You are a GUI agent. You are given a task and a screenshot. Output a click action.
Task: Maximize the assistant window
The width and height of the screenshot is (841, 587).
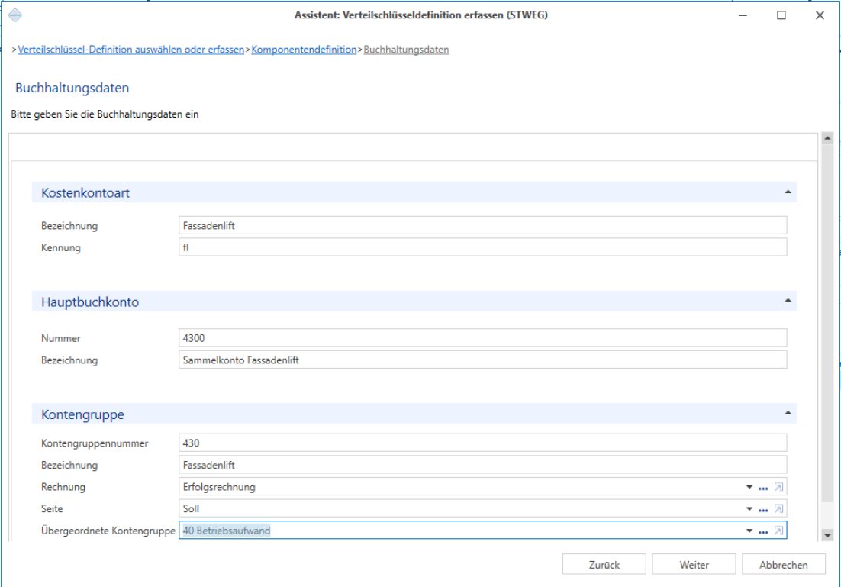click(781, 15)
